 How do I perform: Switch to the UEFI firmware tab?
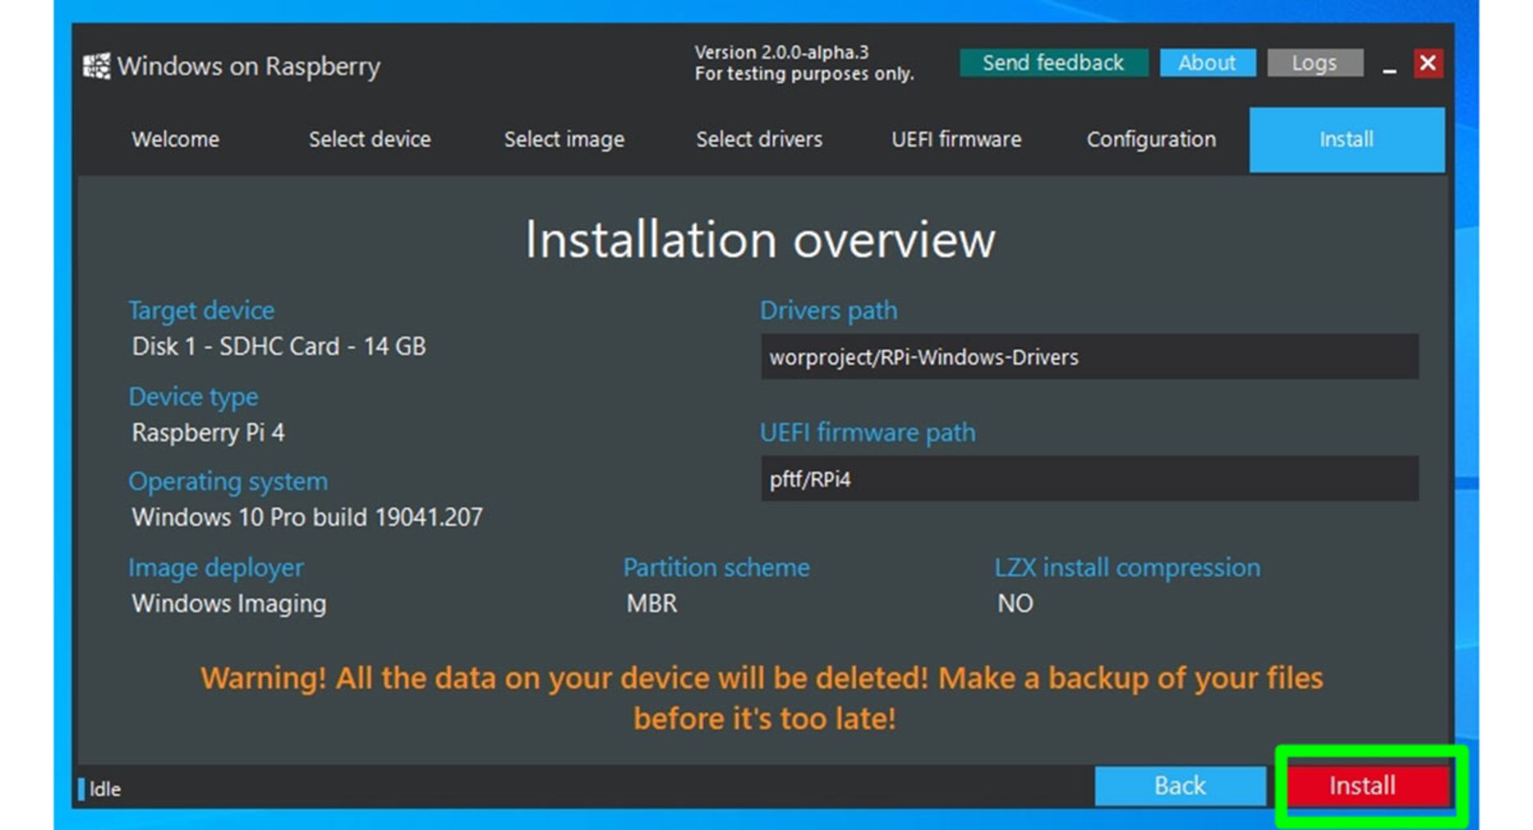click(x=956, y=140)
